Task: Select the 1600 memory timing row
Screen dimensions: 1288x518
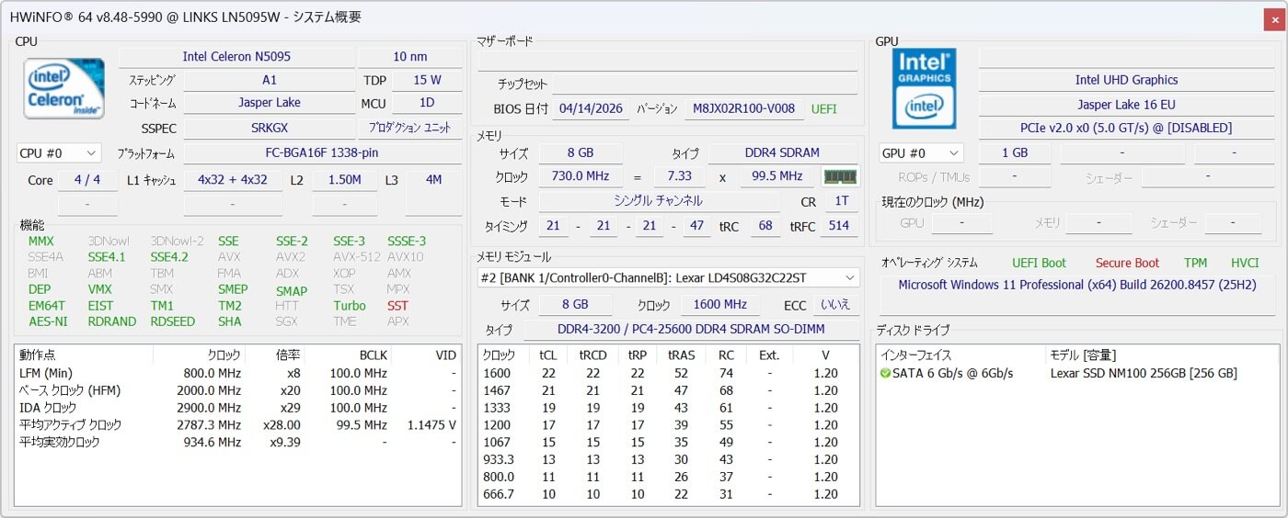Action: tap(669, 373)
